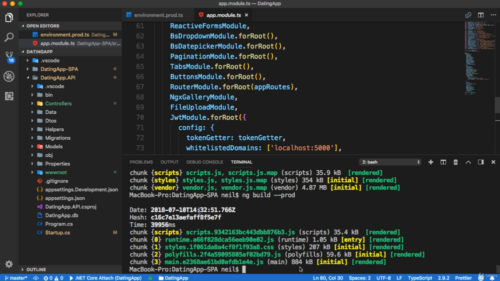Click the feedback smiley in status bar
The height and width of the screenshot is (281, 500).
coord(481,278)
